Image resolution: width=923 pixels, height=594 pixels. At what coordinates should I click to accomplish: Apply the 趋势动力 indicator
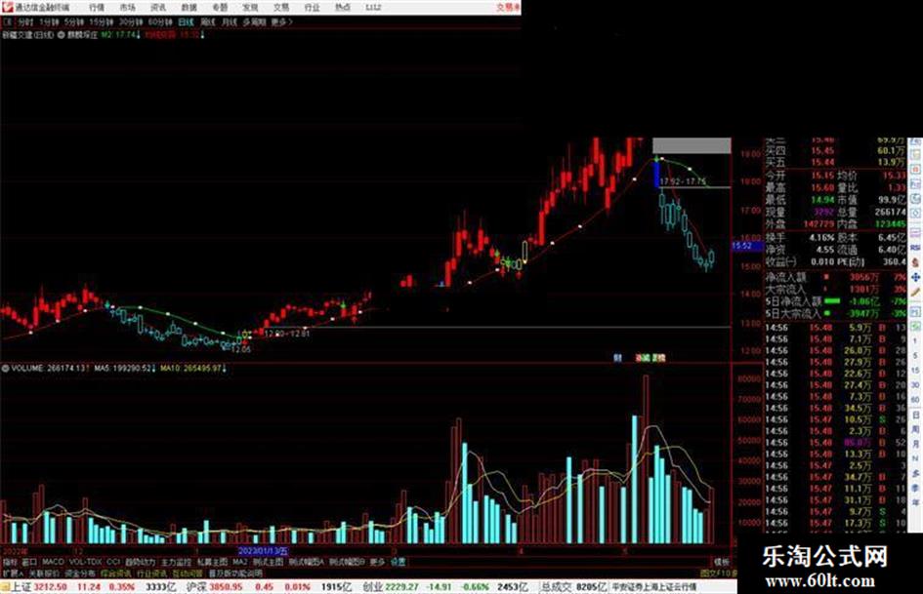140,562
